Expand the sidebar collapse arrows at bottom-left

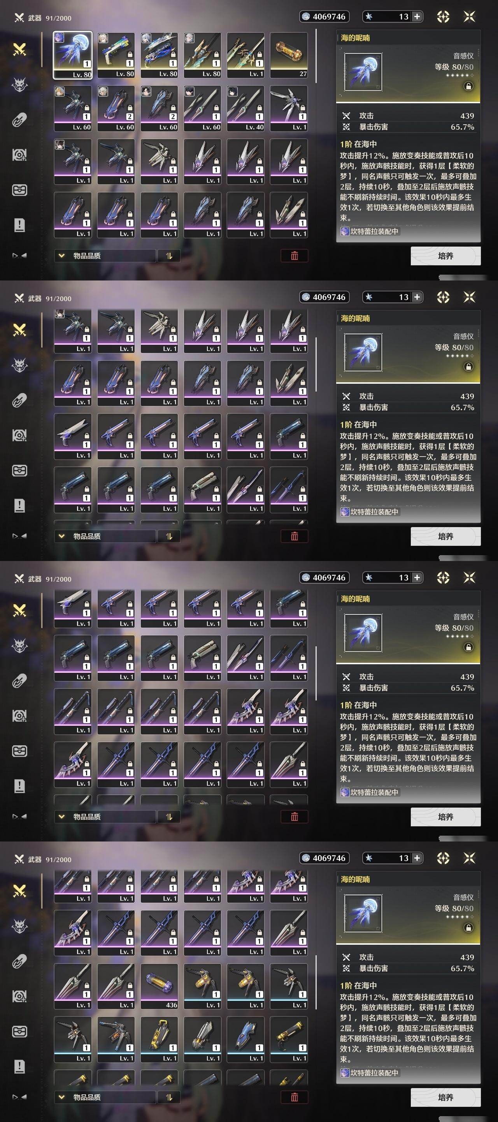[x=19, y=256]
